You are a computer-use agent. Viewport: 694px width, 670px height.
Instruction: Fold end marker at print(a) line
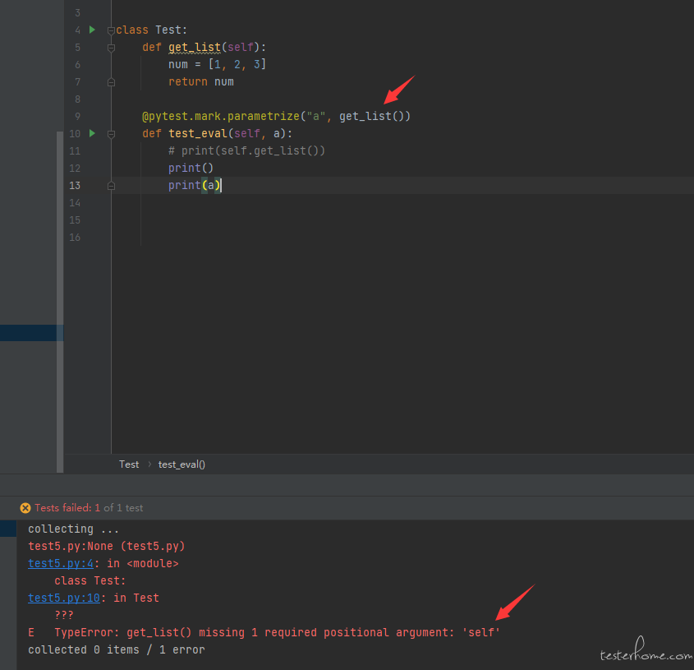click(111, 186)
